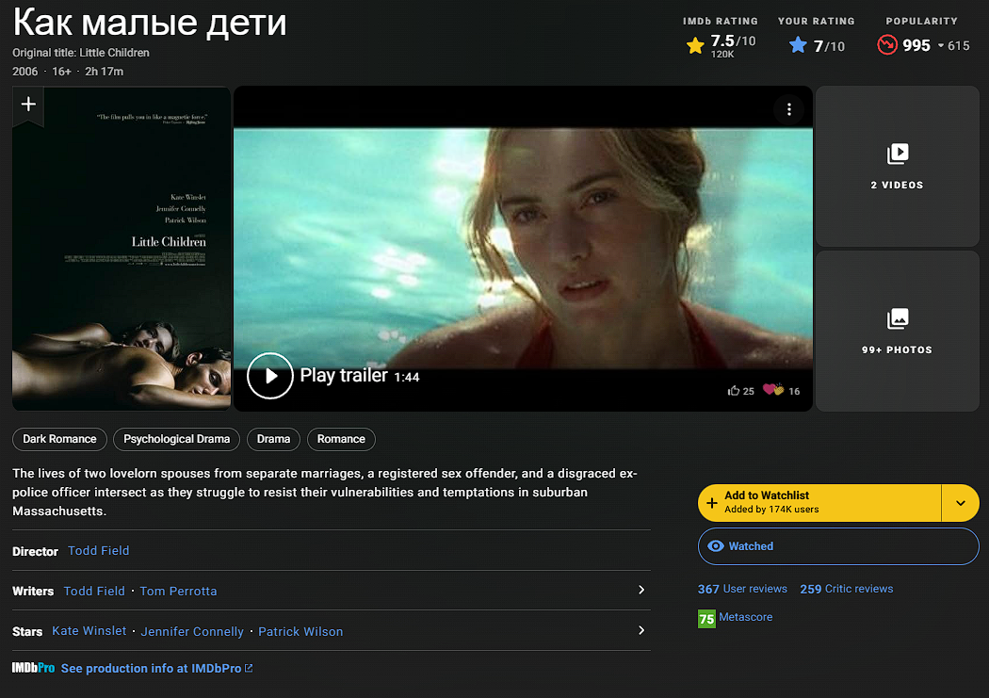Click the green 75 Metascore badge
989x698 pixels.
(706, 619)
